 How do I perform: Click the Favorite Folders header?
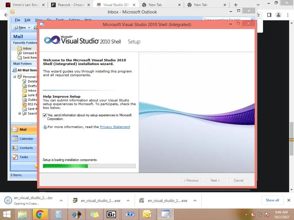(24, 43)
